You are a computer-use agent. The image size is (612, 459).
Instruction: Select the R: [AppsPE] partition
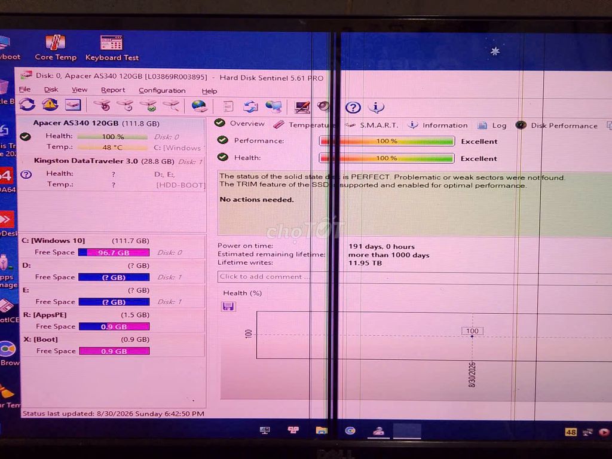point(113,320)
